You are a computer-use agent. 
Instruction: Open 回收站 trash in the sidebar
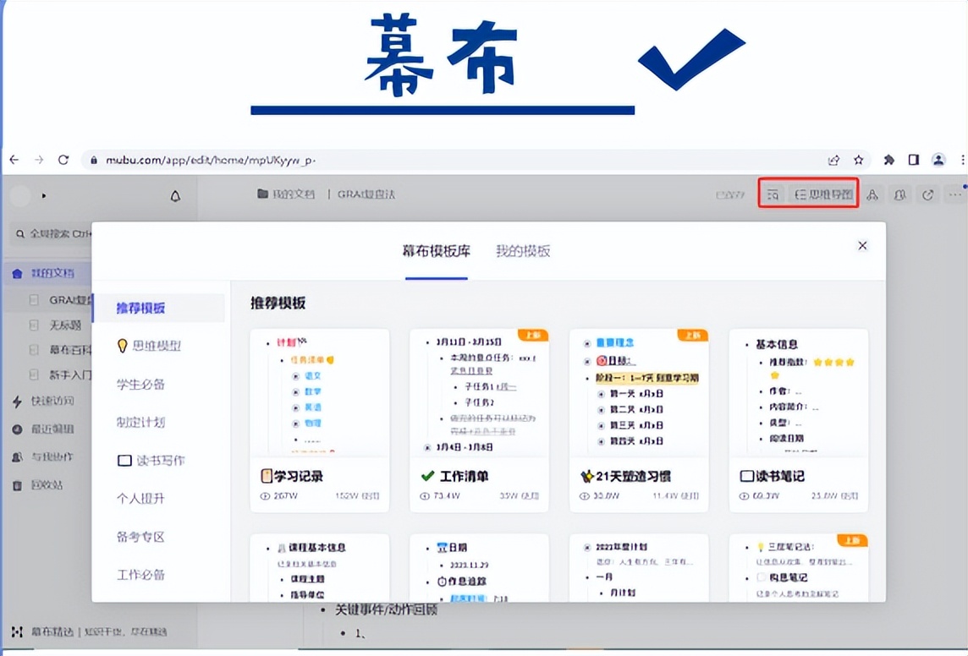click(38, 485)
